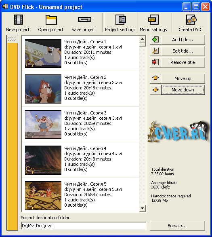Viewport: 212px width, 237px height.
Task: Click the New project filmstrip icon
Action: (19, 20)
